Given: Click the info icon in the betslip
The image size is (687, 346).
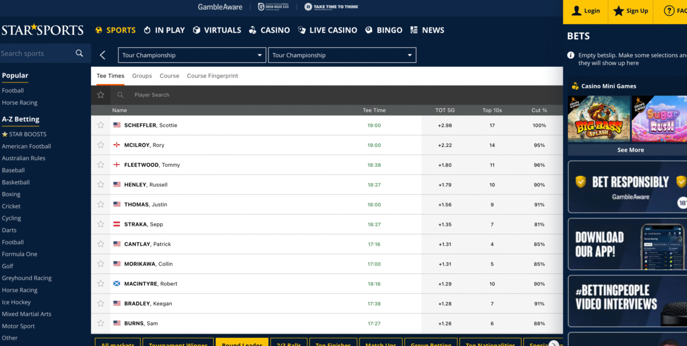Looking at the screenshot, I should [571, 55].
